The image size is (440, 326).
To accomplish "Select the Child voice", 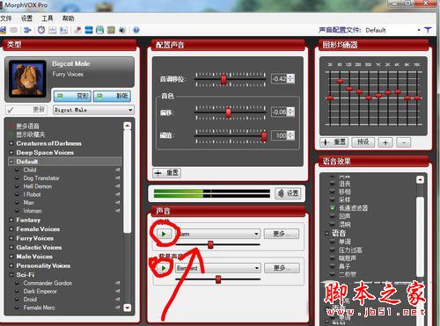I will pyautogui.click(x=30, y=170).
